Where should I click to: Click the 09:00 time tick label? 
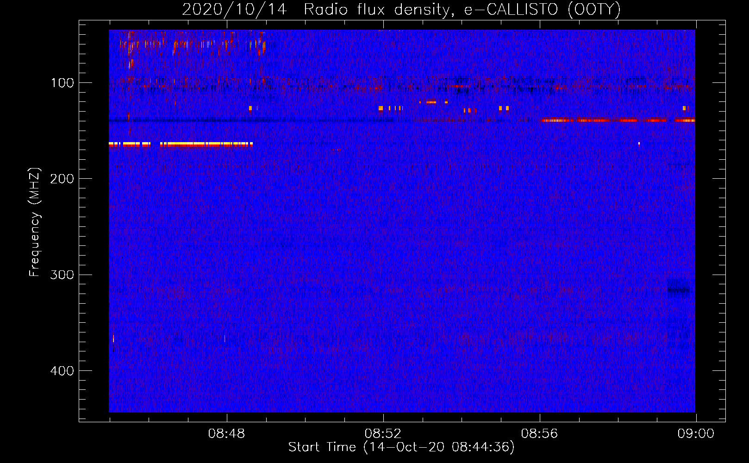pos(696,434)
